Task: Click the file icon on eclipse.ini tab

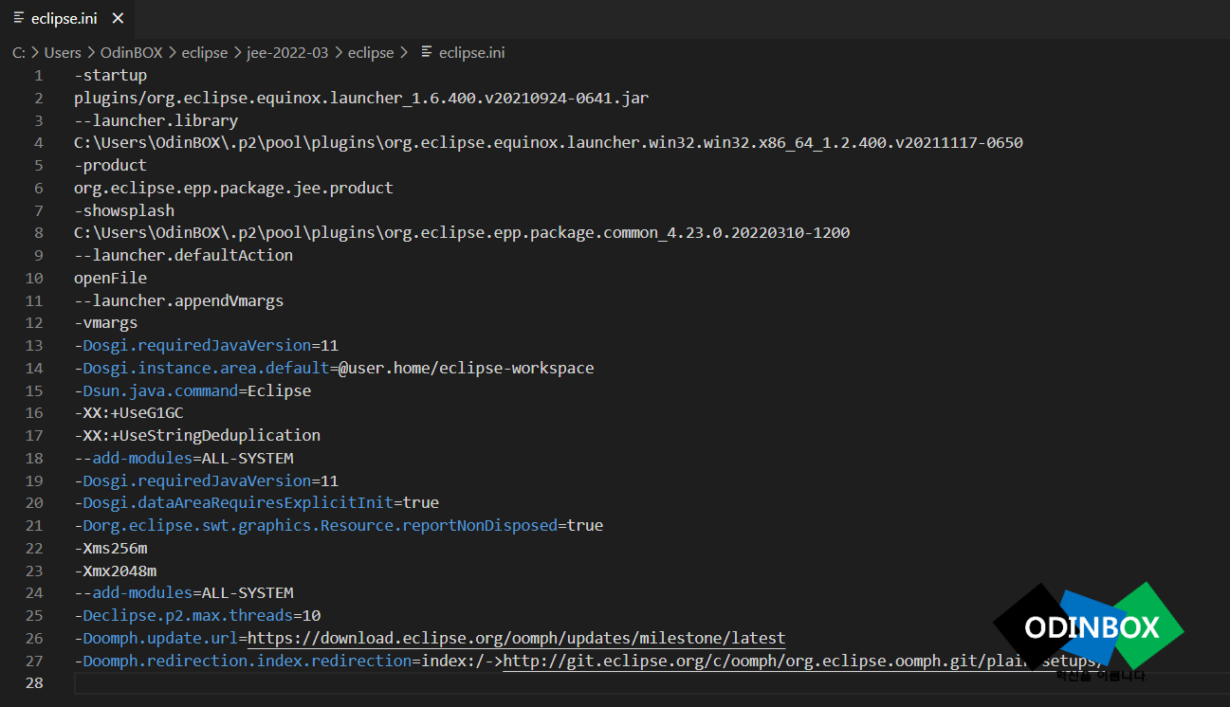Action: (18, 18)
